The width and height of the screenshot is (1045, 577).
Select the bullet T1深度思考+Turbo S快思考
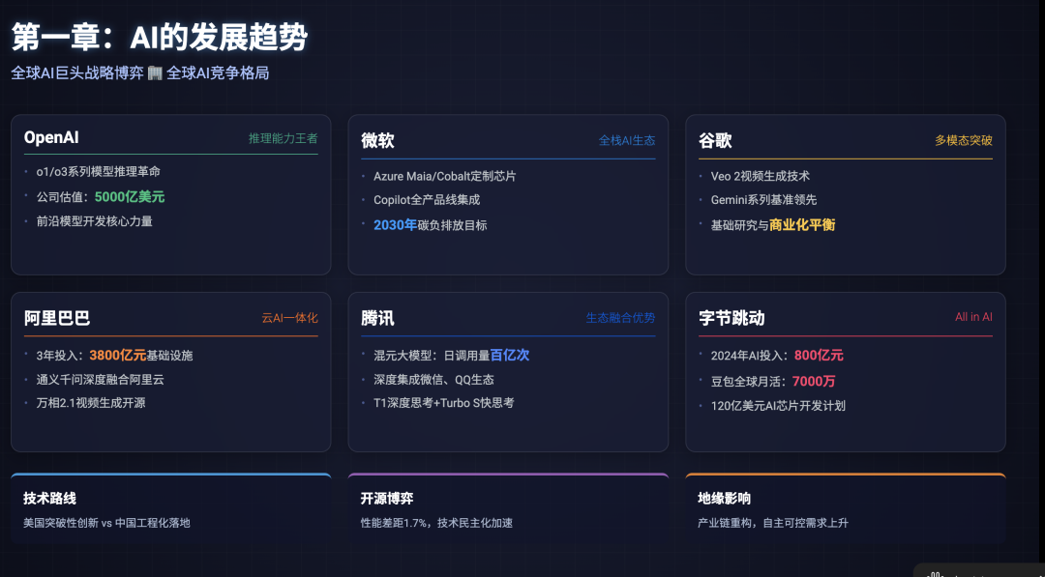click(444, 403)
